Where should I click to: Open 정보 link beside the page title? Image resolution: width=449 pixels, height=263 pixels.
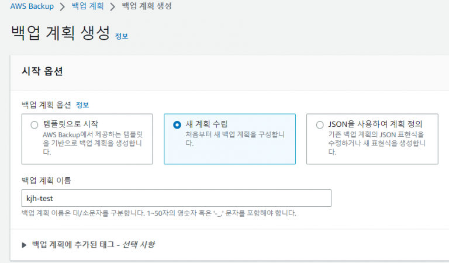(x=122, y=36)
